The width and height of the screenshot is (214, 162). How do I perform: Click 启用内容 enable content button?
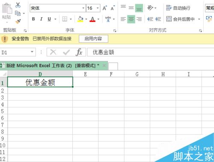[x=93, y=39]
